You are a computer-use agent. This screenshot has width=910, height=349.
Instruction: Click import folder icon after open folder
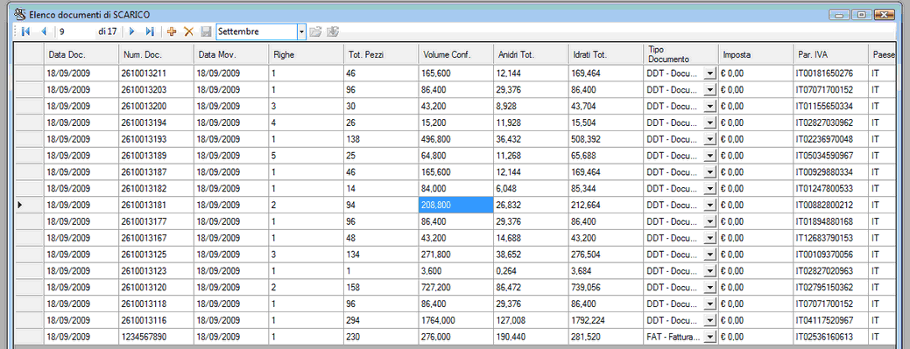[333, 31]
